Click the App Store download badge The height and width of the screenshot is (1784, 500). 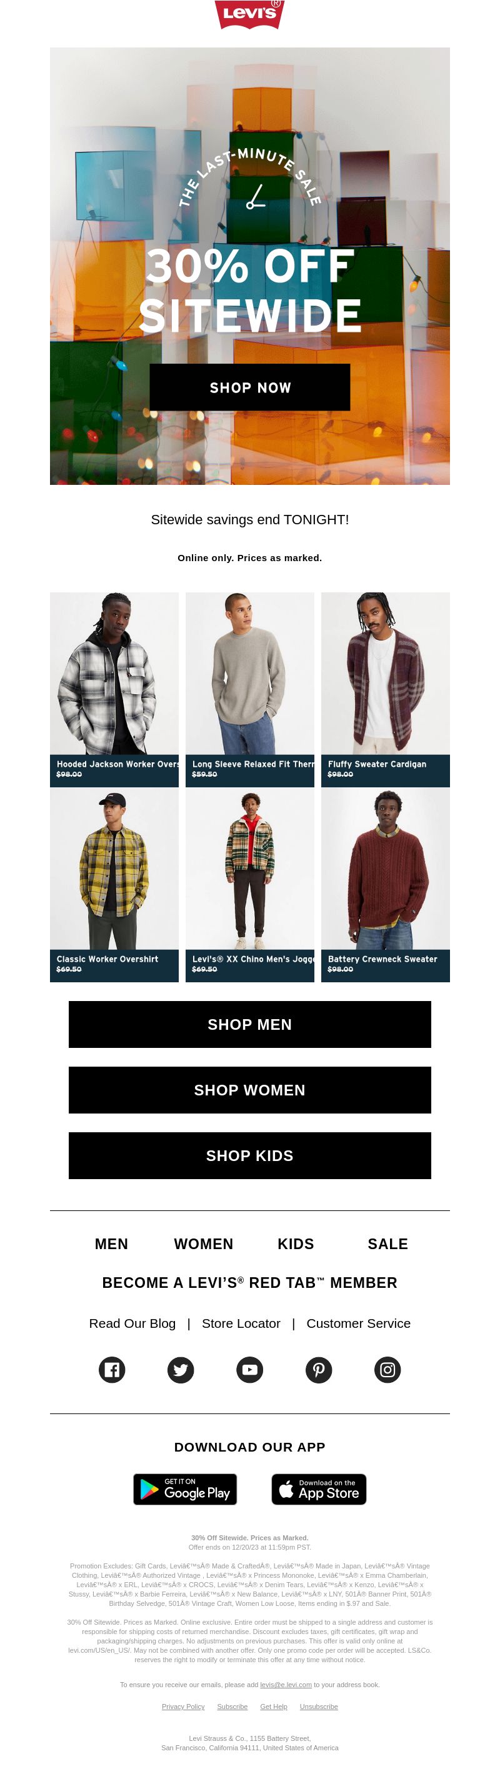coord(319,1489)
